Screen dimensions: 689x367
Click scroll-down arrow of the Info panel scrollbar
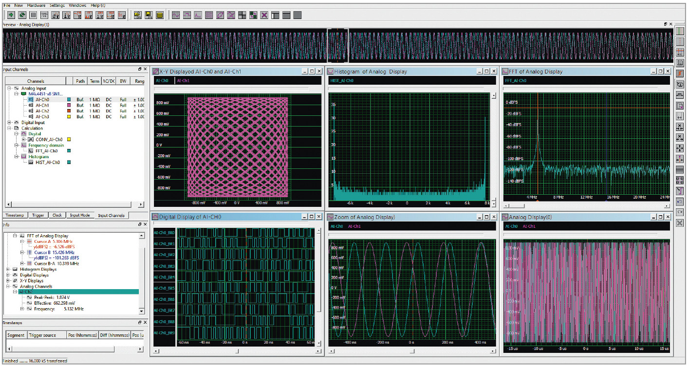click(x=142, y=311)
